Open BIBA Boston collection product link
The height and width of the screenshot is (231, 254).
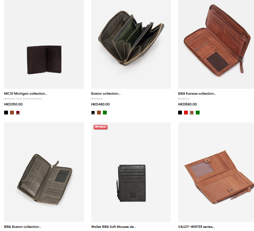click(x=23, y=226)
